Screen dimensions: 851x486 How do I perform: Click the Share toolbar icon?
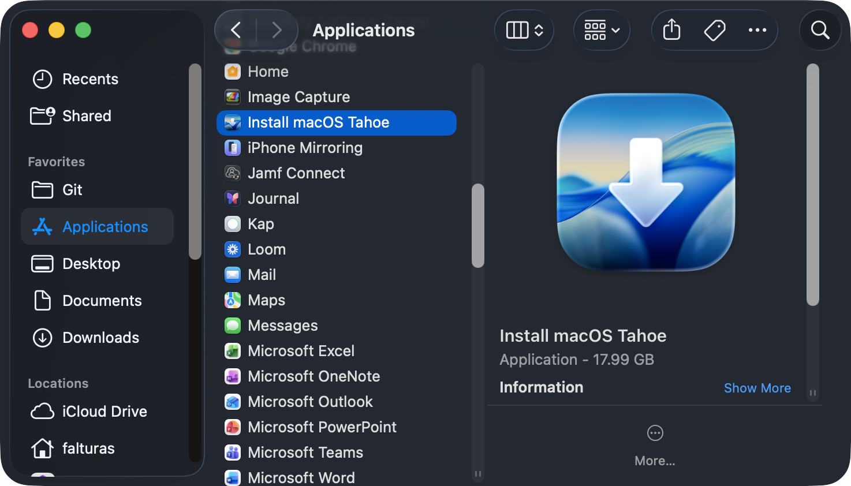tap(671, 30)
